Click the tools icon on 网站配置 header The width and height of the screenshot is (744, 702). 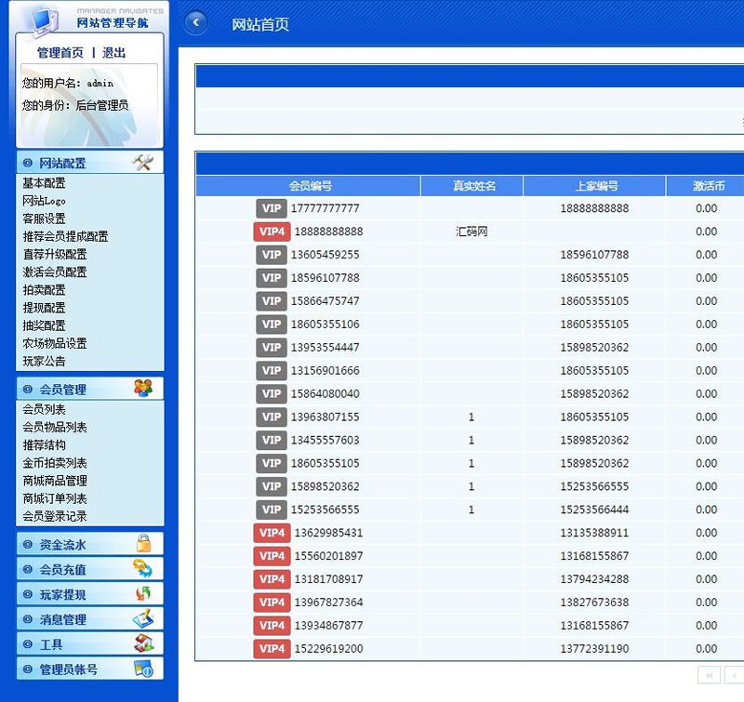coord(142,163)
